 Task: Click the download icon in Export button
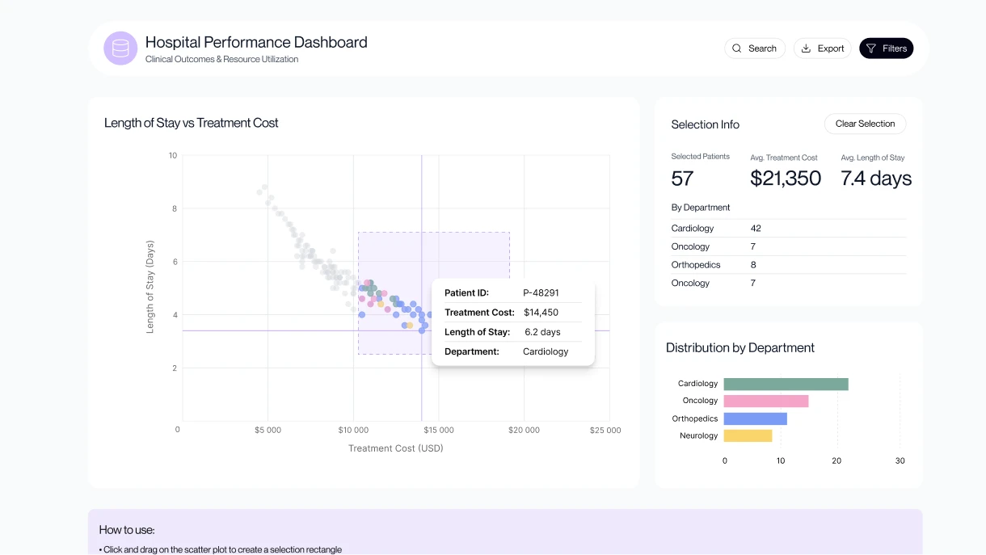806,48
